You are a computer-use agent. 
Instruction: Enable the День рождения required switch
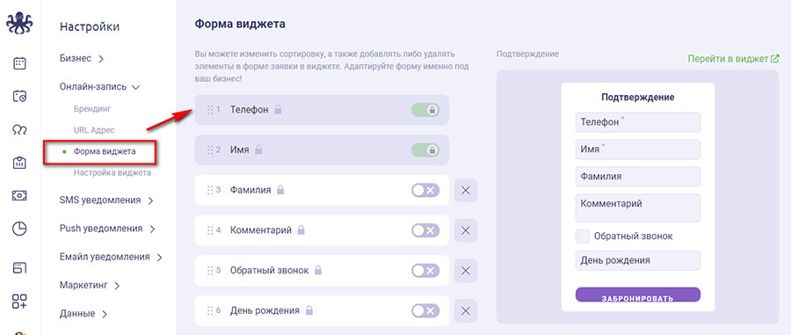(425, 310)
